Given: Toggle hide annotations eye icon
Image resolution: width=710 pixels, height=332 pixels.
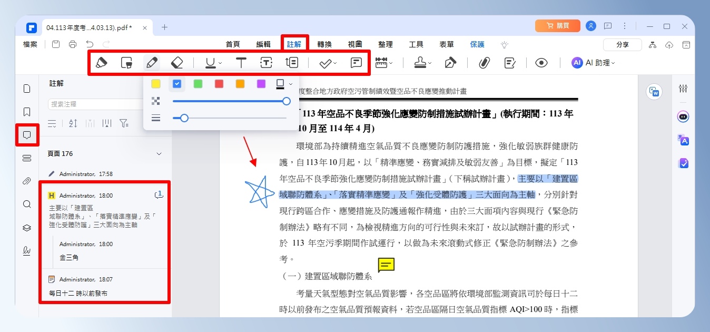Looking at the screenshot, I should [x=541, y=63].
